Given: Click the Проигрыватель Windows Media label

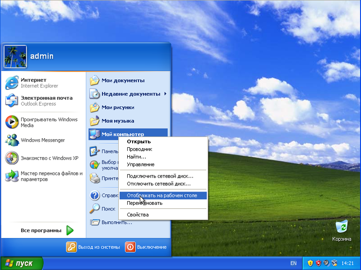Looking at the screenshot, I should point(49,122).
